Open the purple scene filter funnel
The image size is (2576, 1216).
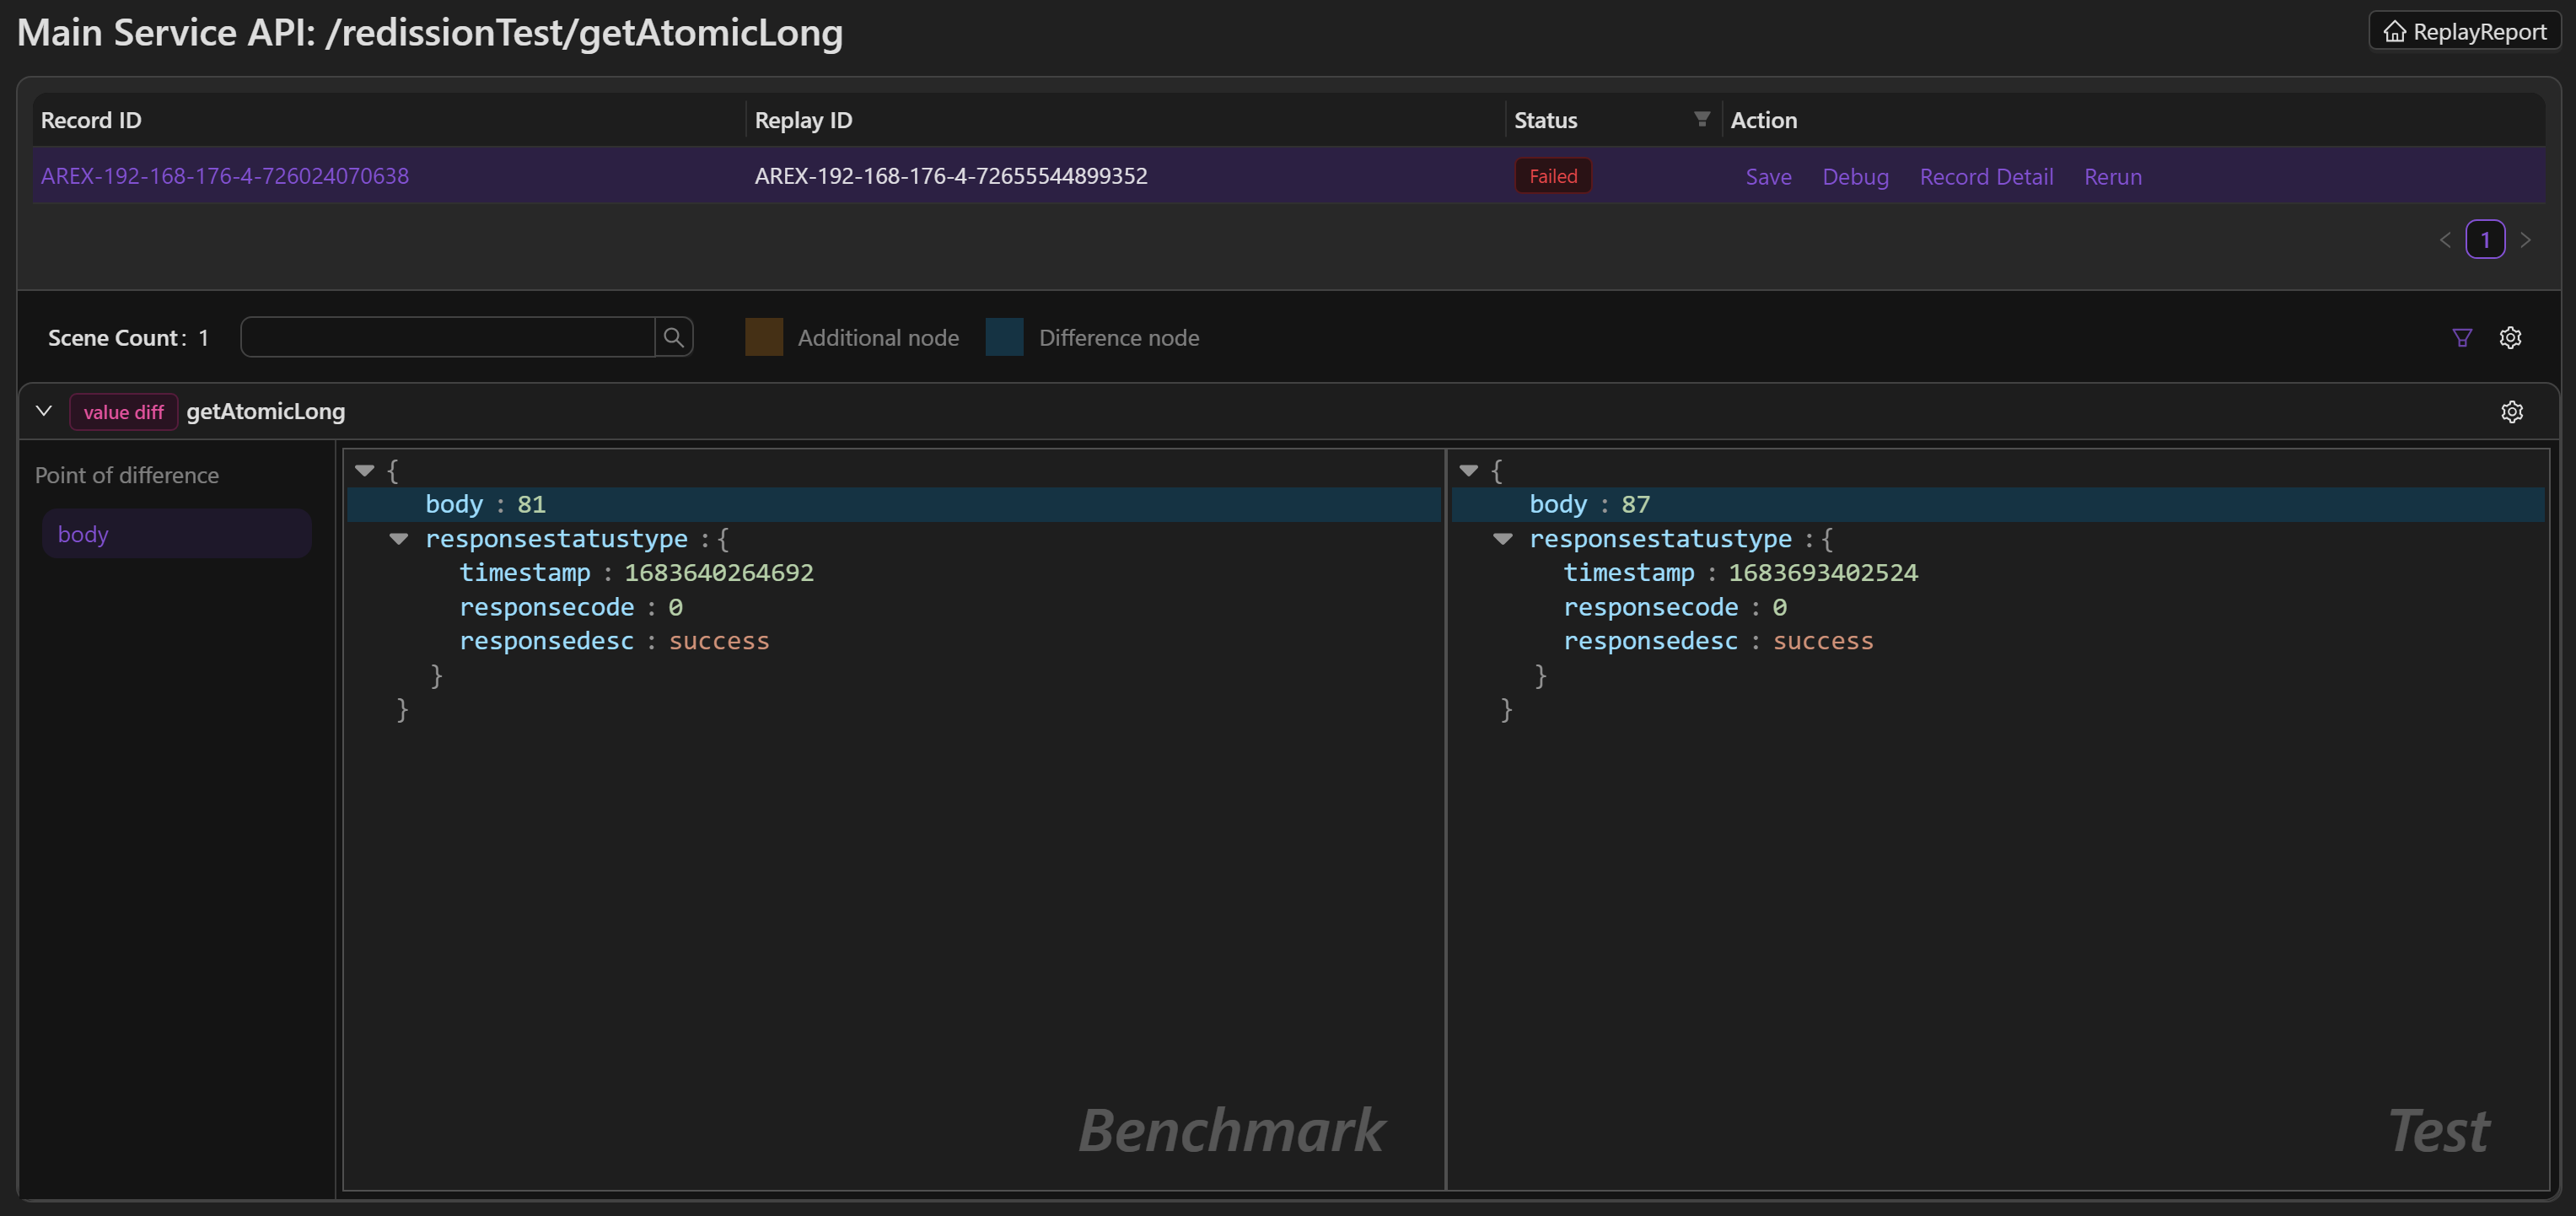(2462, 338)
